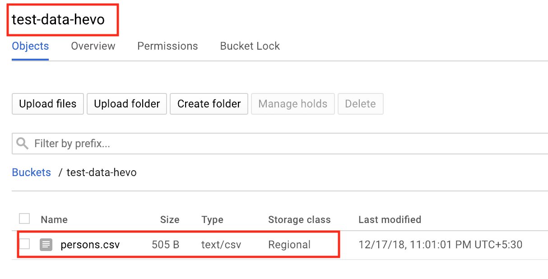Screen dimensions: 548x279
Task: Click the Delete button
Action: point(360,104)
